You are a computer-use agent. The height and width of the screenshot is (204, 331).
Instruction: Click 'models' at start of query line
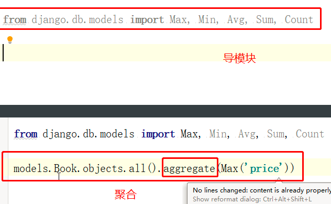point(31,169)
